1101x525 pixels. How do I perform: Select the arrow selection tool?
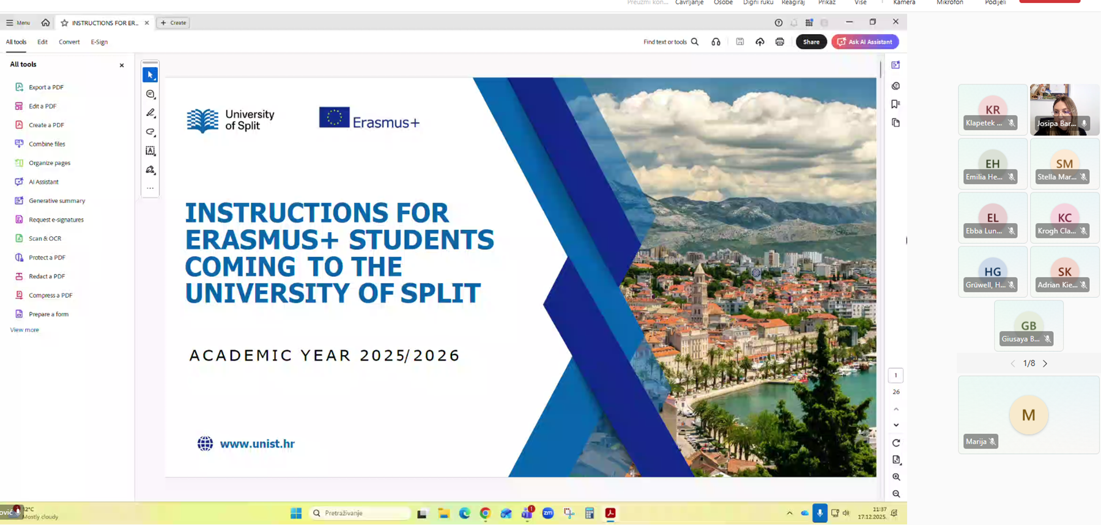coord(150,75)
